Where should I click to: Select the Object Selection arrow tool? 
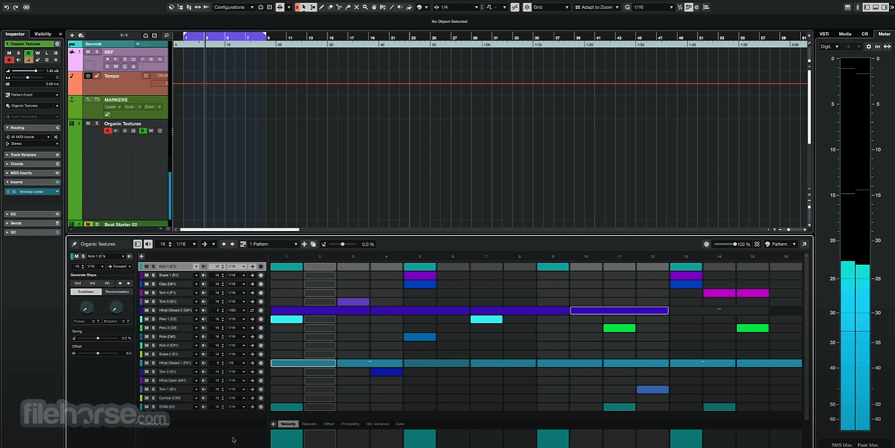click(304, 7)
